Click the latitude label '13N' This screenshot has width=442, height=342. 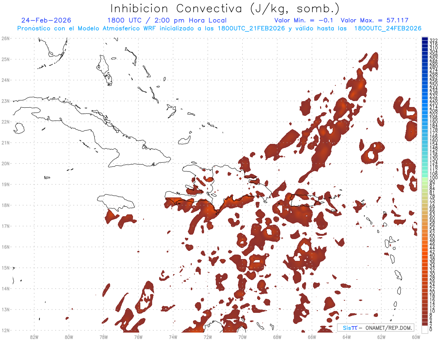pos(6,310)
